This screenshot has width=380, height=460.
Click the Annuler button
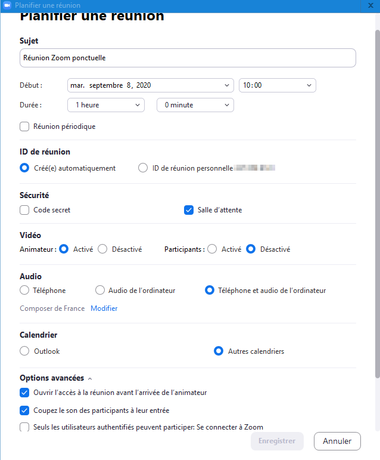(337, 442)
